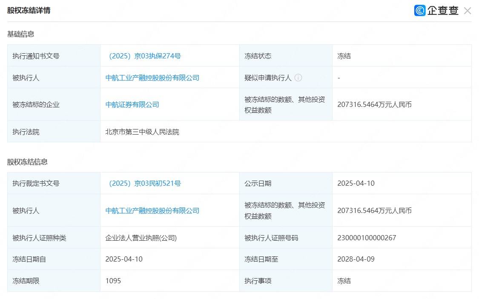The image size is (479, 299).
Task: Open case link (2025)京03执保274号
Action: [x=143, y=56]
